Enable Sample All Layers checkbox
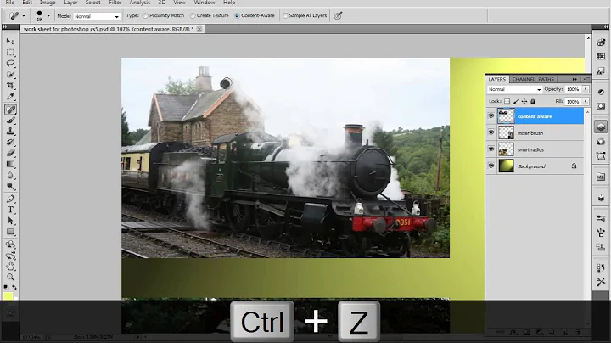The height and width of the screenshot is (343, 611). (x=285, y=15)
